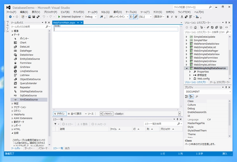Expand the 標準 toolbox group
This screenshot has height=162, width=237.
(12, 31)
